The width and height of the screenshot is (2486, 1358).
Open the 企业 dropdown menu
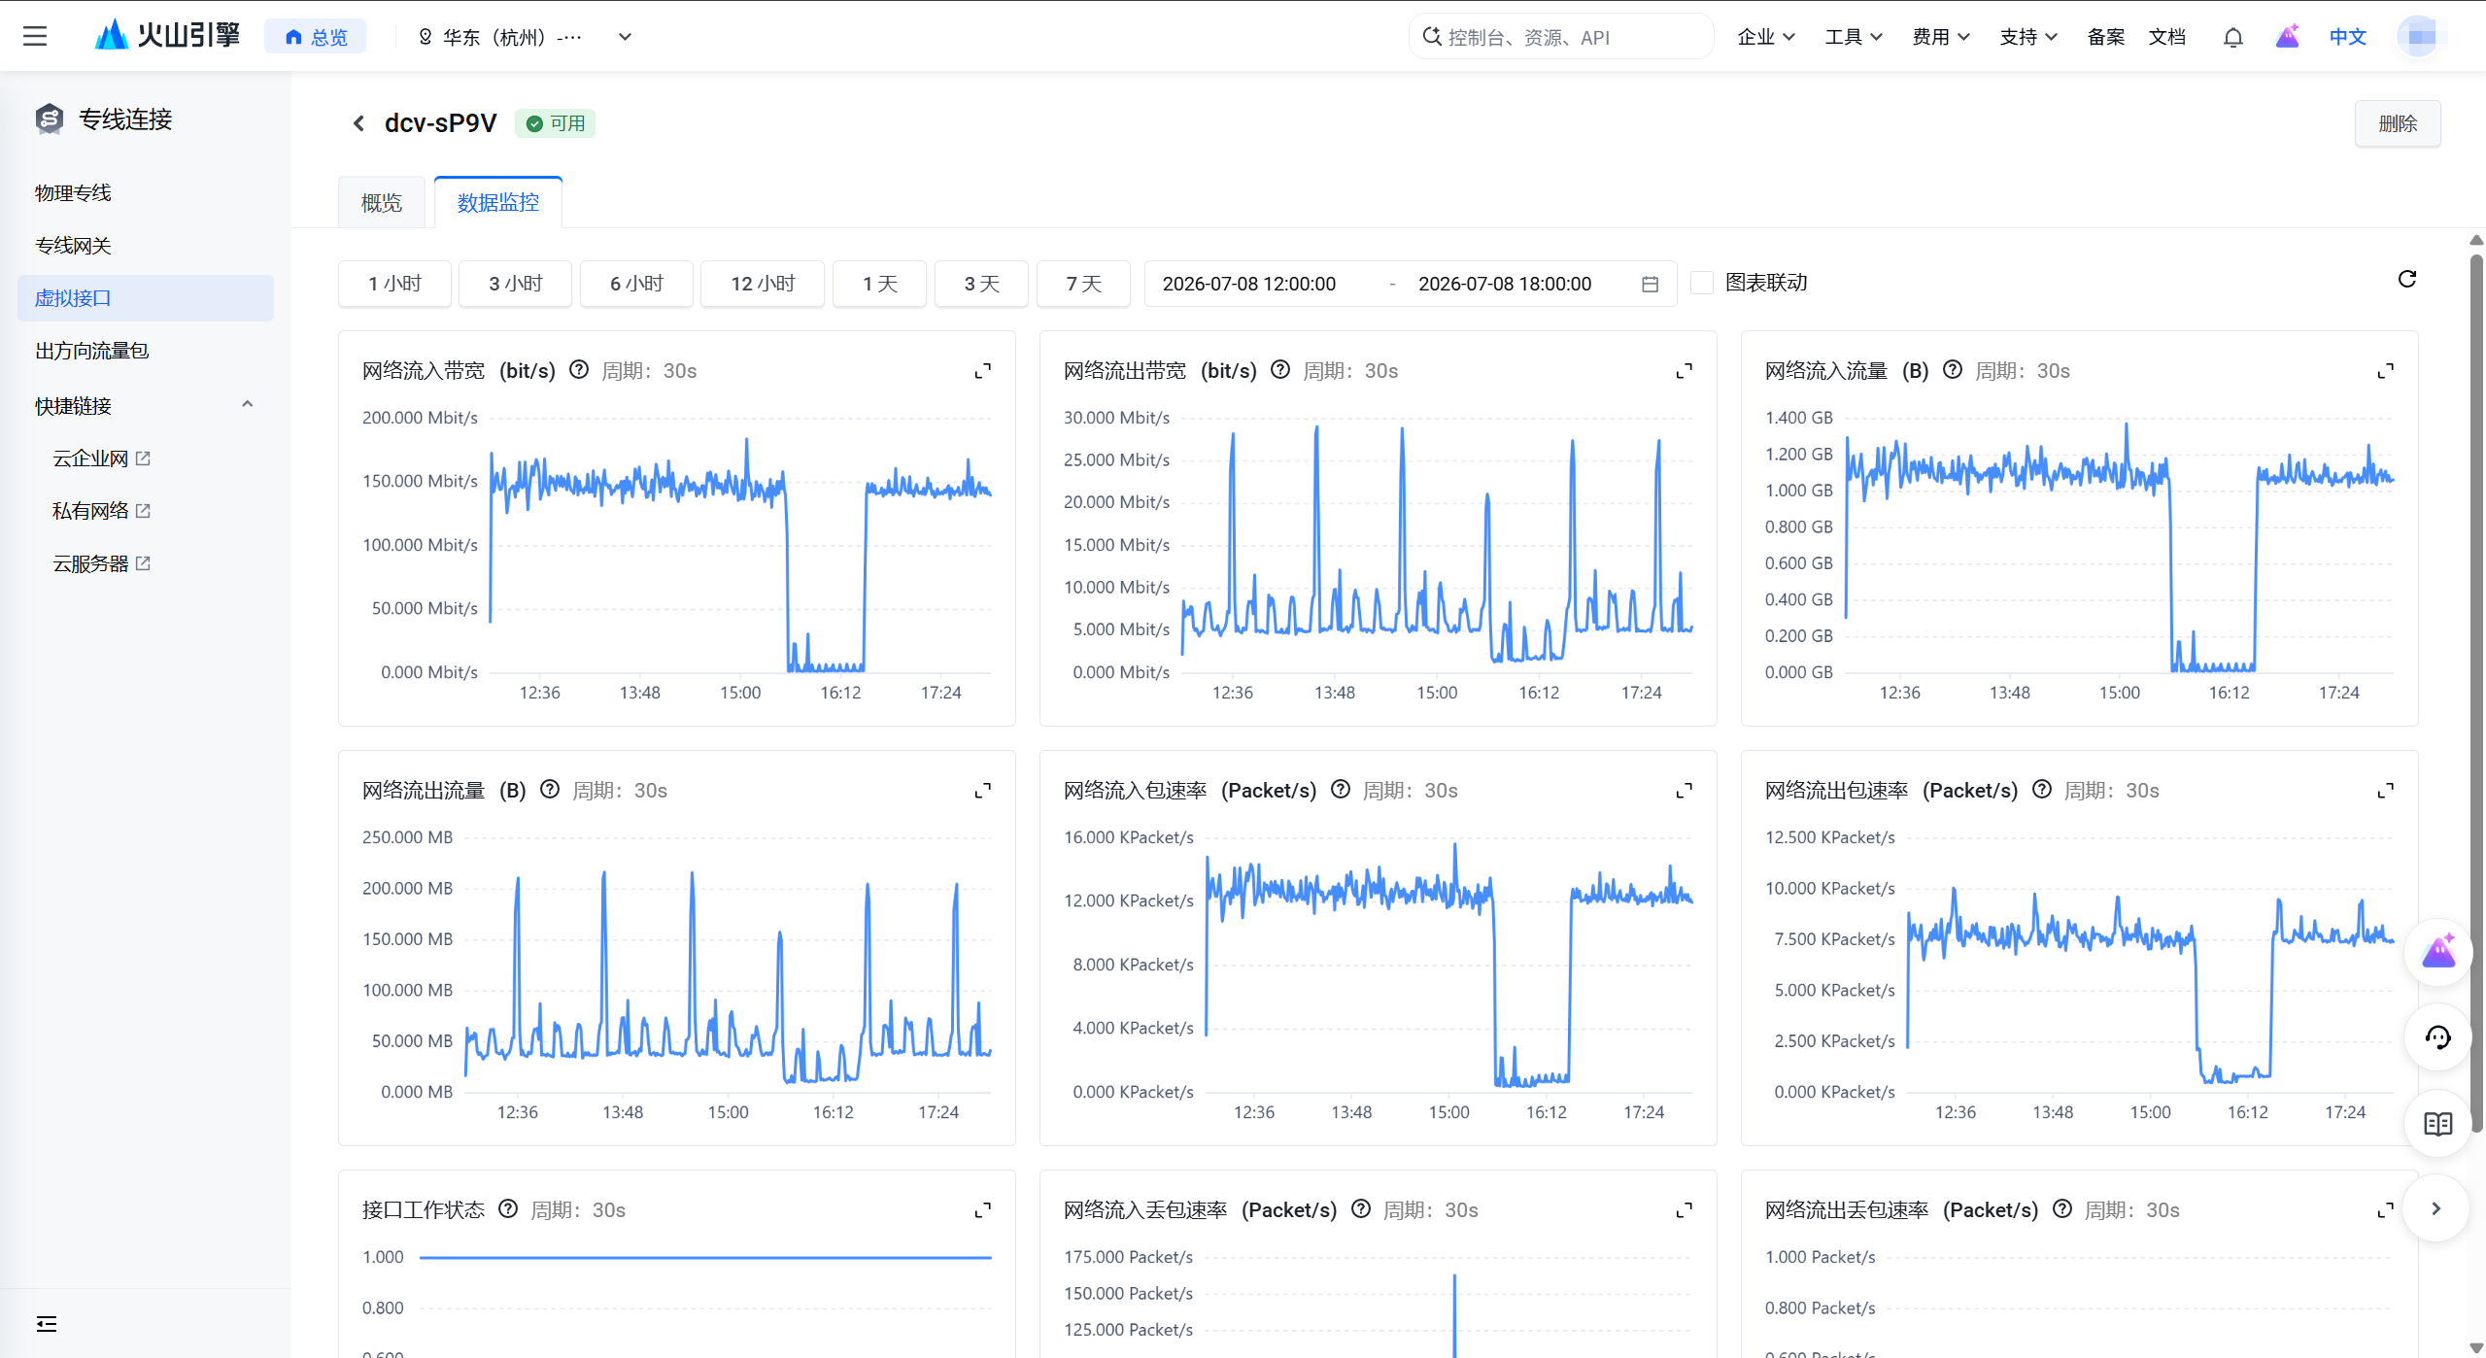(x=1766, y=37)
